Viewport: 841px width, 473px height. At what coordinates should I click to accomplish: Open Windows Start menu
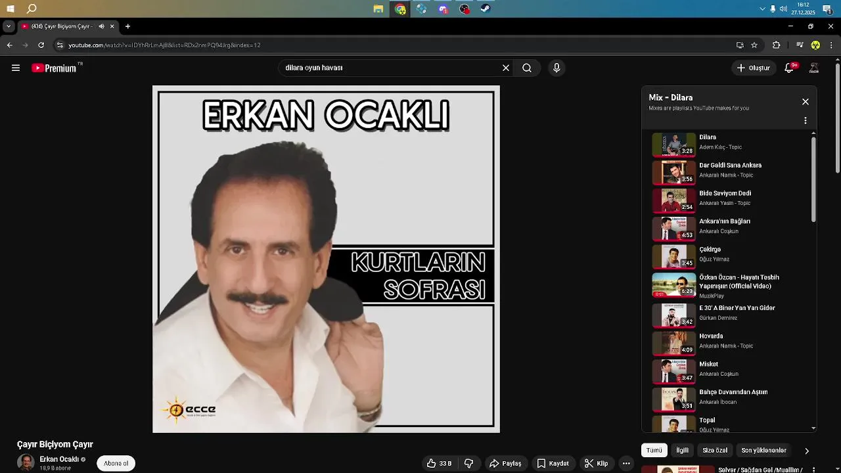coord(11,9)
